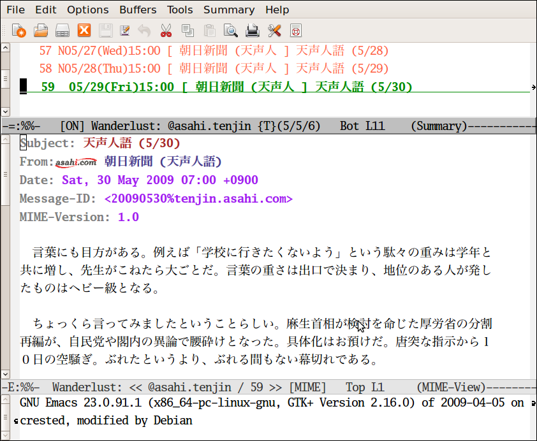Click the (MIME-View) mode indicator

tap(452, 387)
